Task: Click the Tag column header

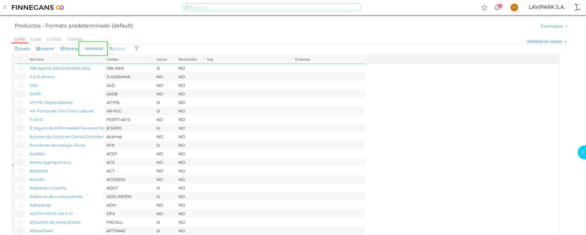Action: [x=248, y=59]
